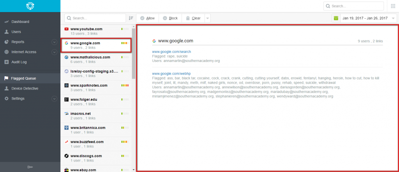Open Device Detective in sidebar

pyautogui.click(x=30, y=88)
